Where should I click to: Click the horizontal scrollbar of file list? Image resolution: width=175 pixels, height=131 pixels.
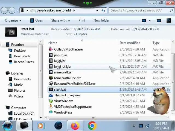tap(94, 118)
